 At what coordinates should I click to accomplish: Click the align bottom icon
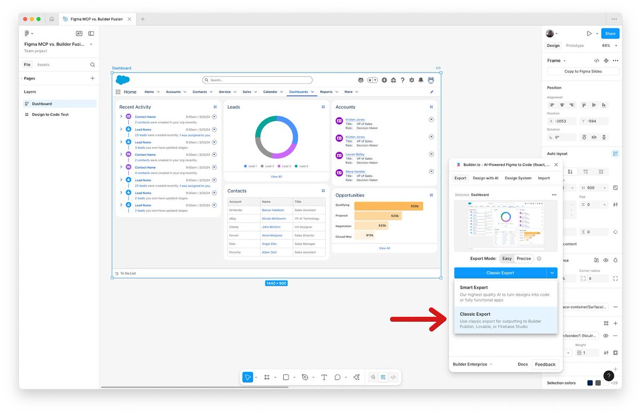pos(604,105)
